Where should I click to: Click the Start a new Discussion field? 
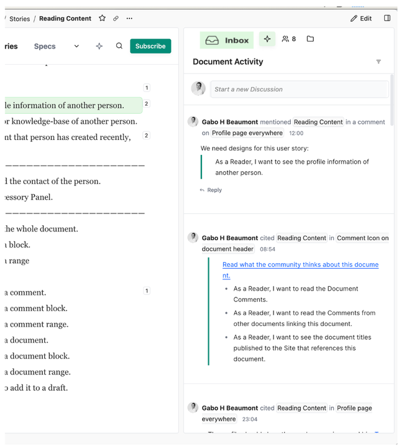pyautogui.click(x=299, y=89)
